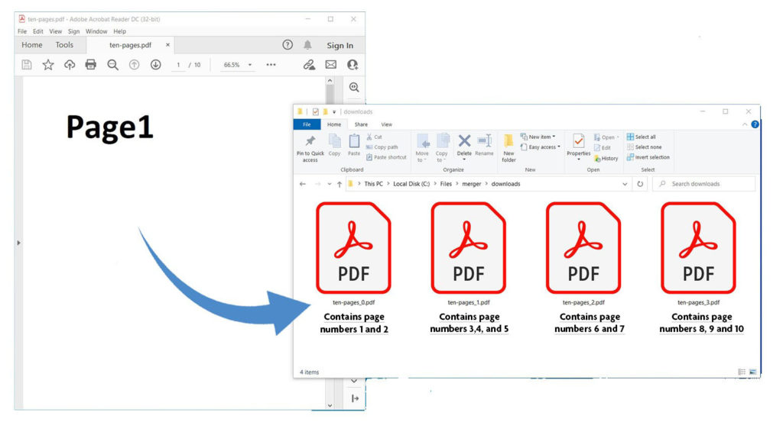The height and width of the screenshot is (422, 783).
Task: Click Select all in the ribbon
Action: point(642,137)
